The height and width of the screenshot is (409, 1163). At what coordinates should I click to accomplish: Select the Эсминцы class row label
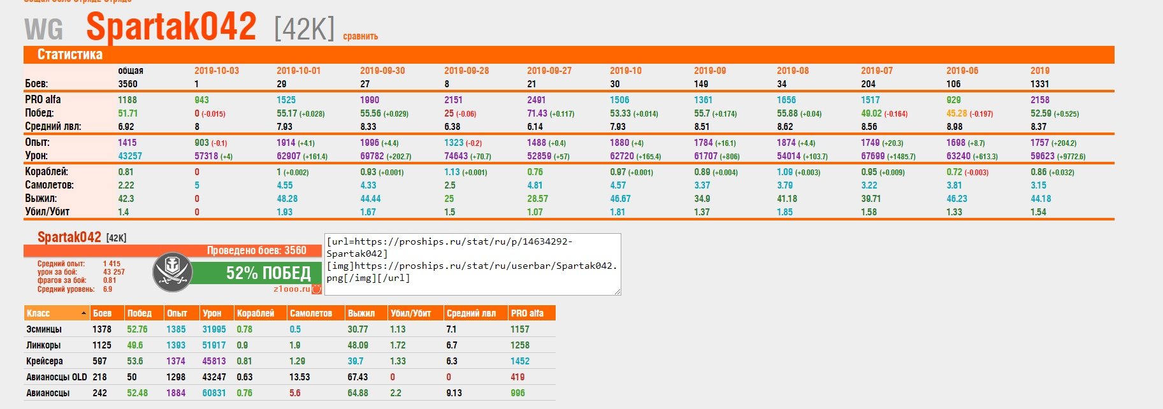tap(44, 329)
